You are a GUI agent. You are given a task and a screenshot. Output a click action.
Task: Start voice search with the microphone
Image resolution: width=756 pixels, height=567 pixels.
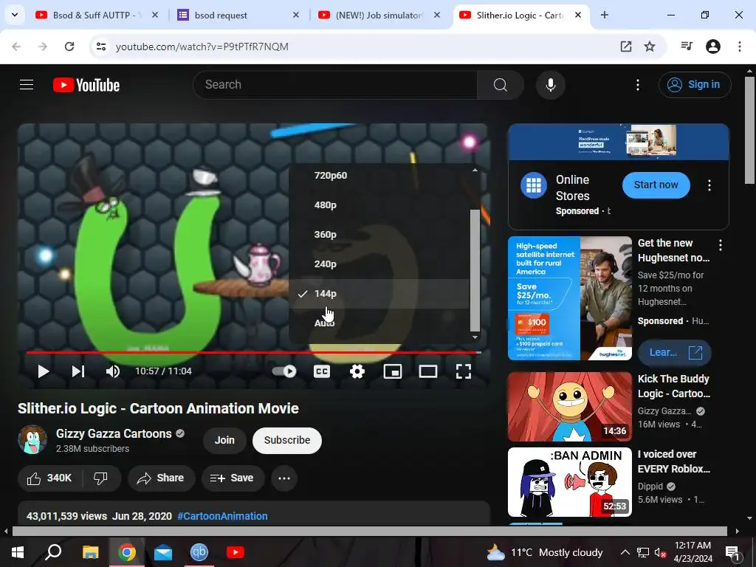[x=550, y=85]
